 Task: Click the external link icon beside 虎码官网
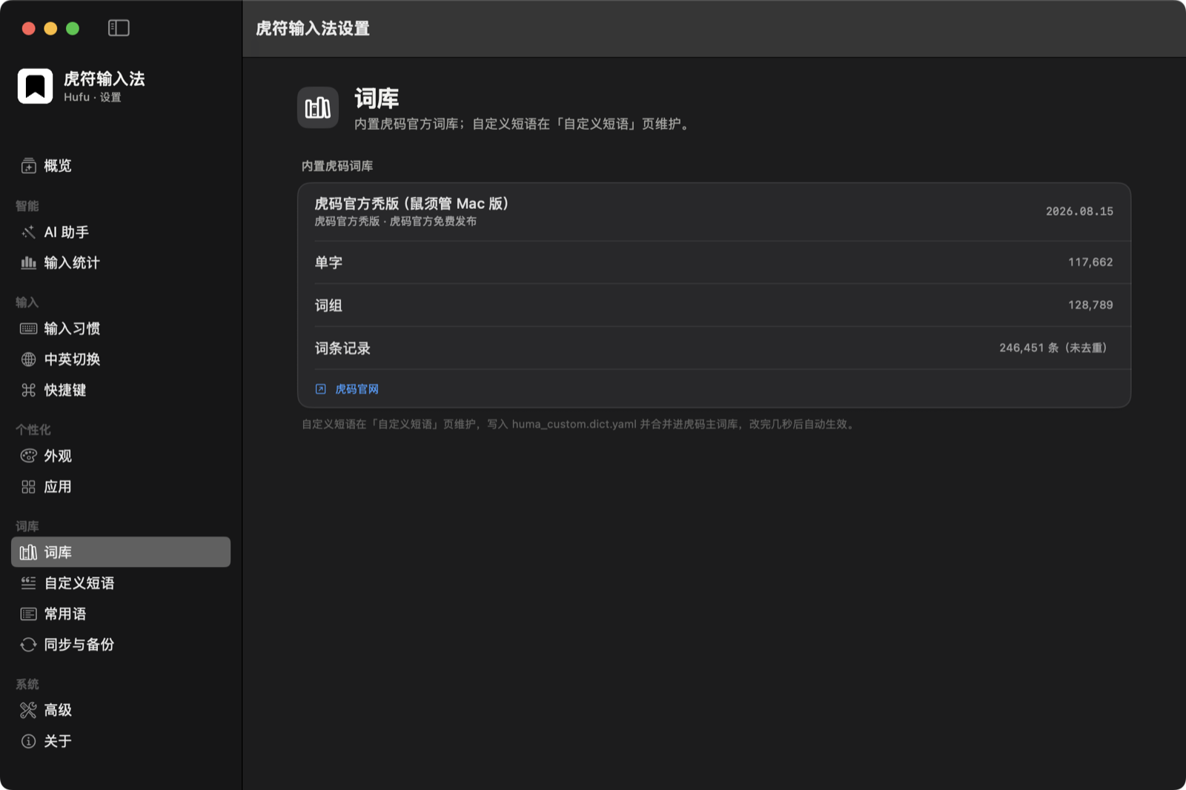pos(320,389)
